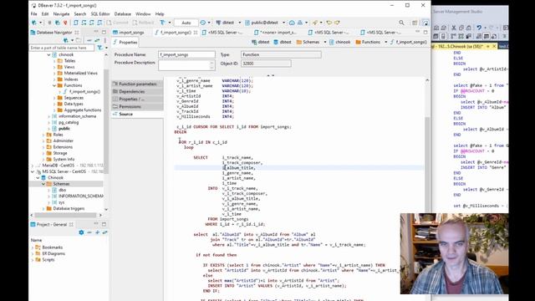The width and height of the screenshot is (535, 301).
Task: Minimize the Database Navigator panel
Action: tap(96, 32)
